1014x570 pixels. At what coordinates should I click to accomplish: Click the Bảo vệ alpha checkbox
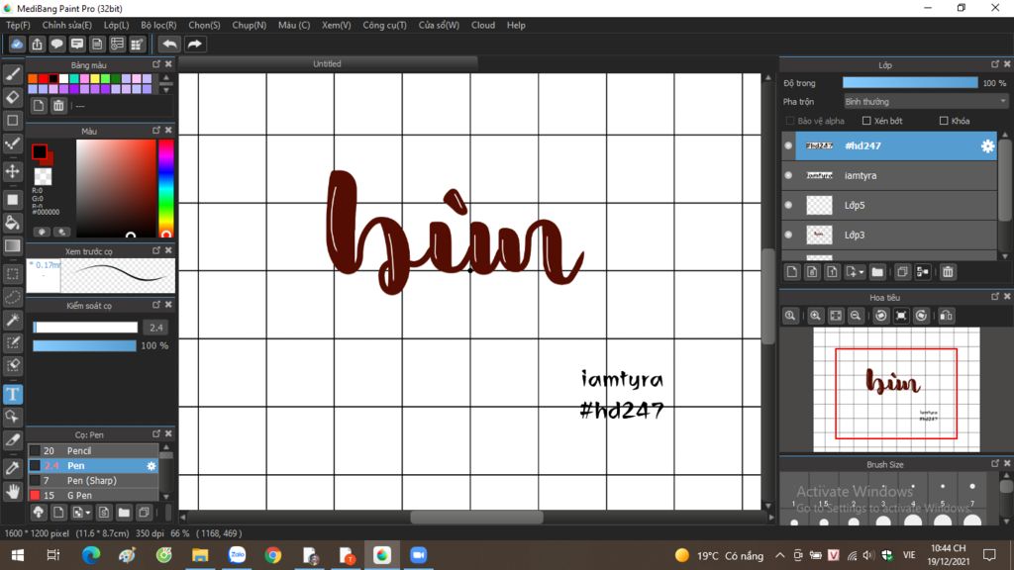tap(789, 121)
